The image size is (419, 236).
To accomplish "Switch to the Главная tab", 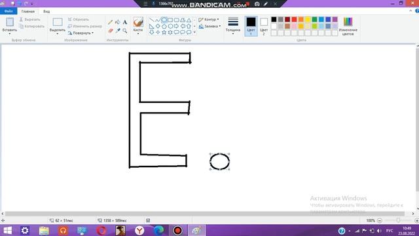I will pos(27,12).
